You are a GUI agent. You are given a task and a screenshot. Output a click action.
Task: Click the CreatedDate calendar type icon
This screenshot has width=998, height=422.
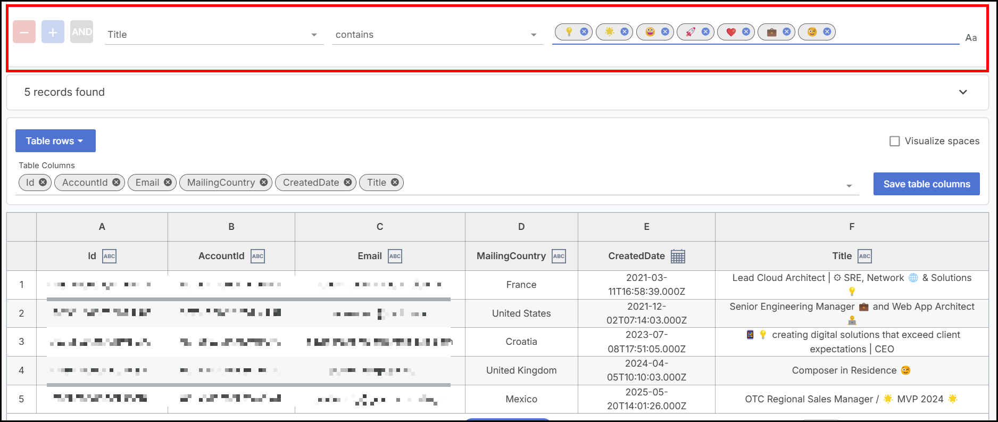678,256
